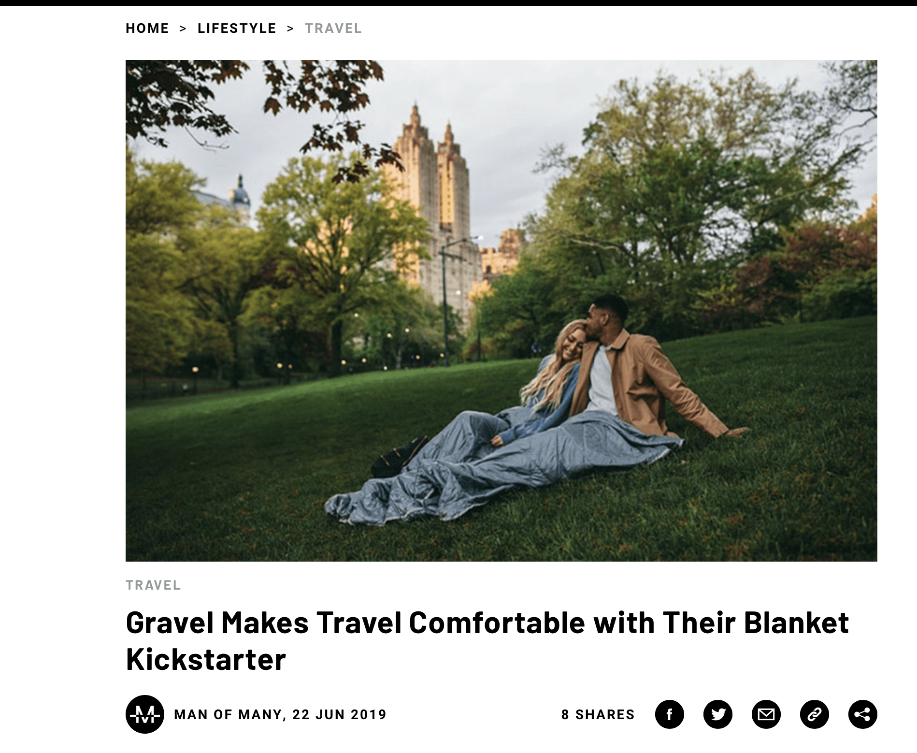Click the arrow separator after LIFESTYLE

pos(290,29)
